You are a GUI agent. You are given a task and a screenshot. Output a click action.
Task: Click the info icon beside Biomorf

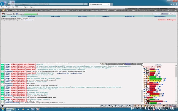coord(160,71)
